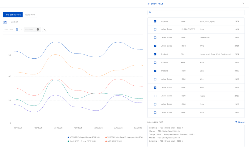Open the Carbon tab
Screen dimensions: 249x155
coord(14,22)
